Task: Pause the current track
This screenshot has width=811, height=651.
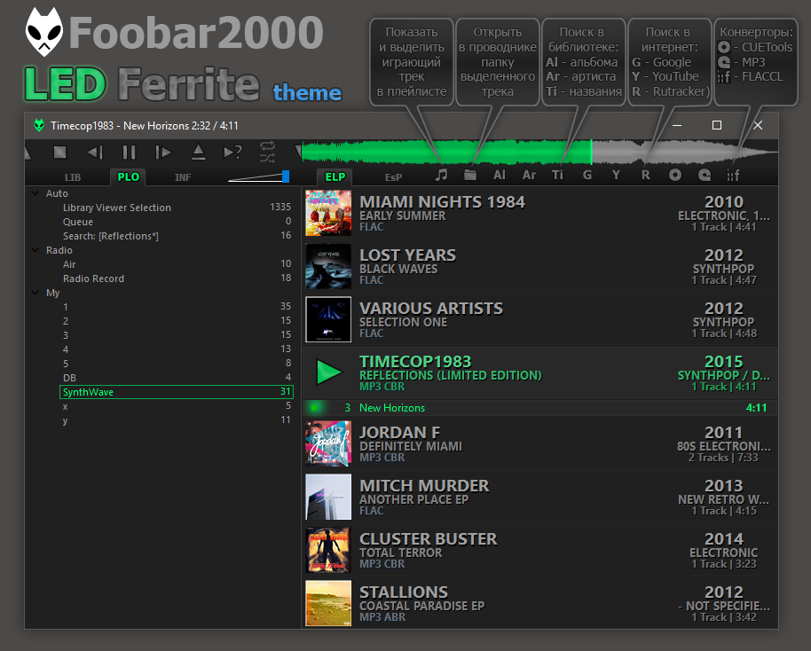Action: [129, 152]
